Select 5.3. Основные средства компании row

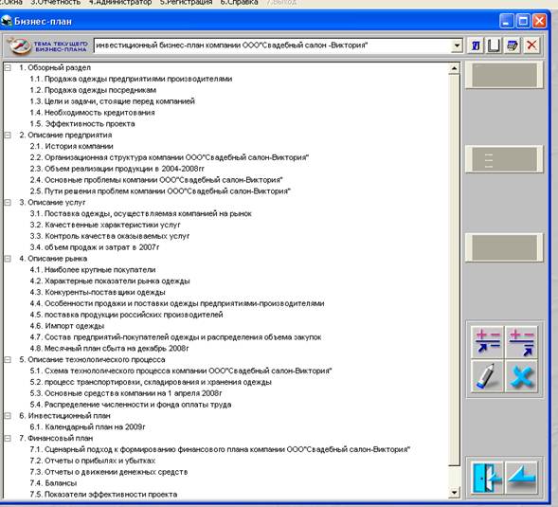[126, 393]
